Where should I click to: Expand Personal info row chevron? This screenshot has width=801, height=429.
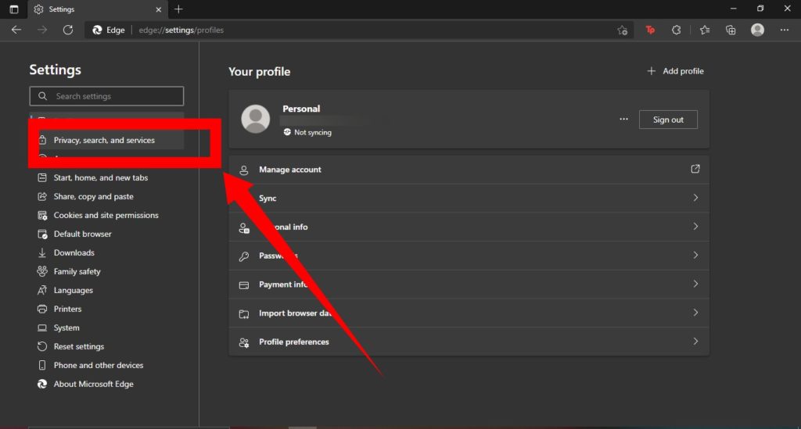[x=695, y=226]
